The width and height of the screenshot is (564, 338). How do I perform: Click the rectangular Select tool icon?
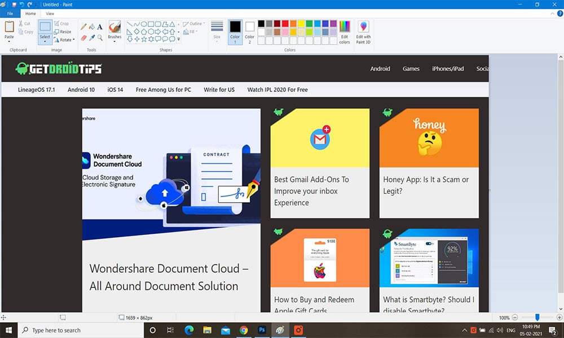click(x=45, y=27)
